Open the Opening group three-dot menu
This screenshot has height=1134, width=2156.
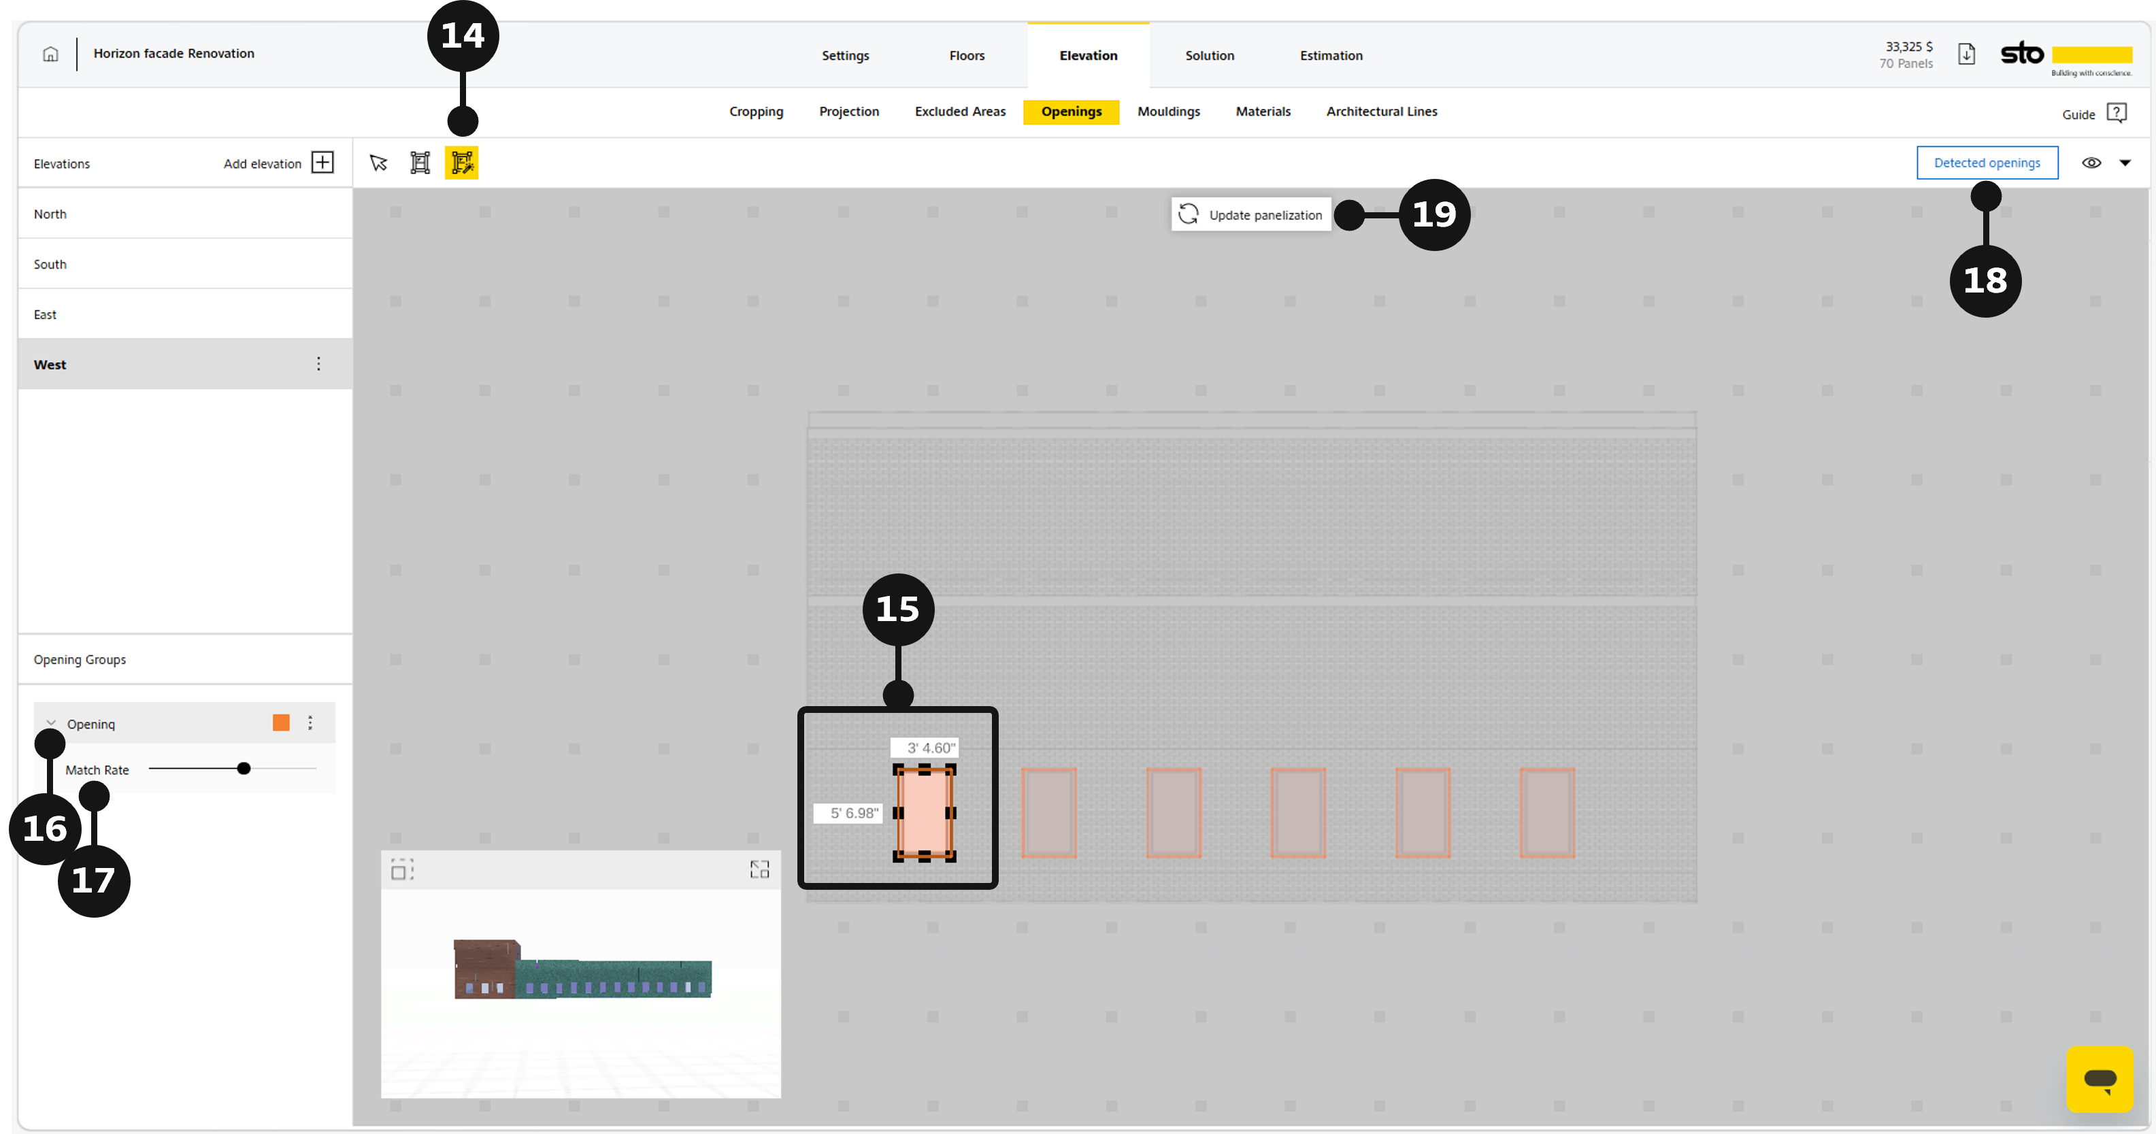tap(310, 723)
